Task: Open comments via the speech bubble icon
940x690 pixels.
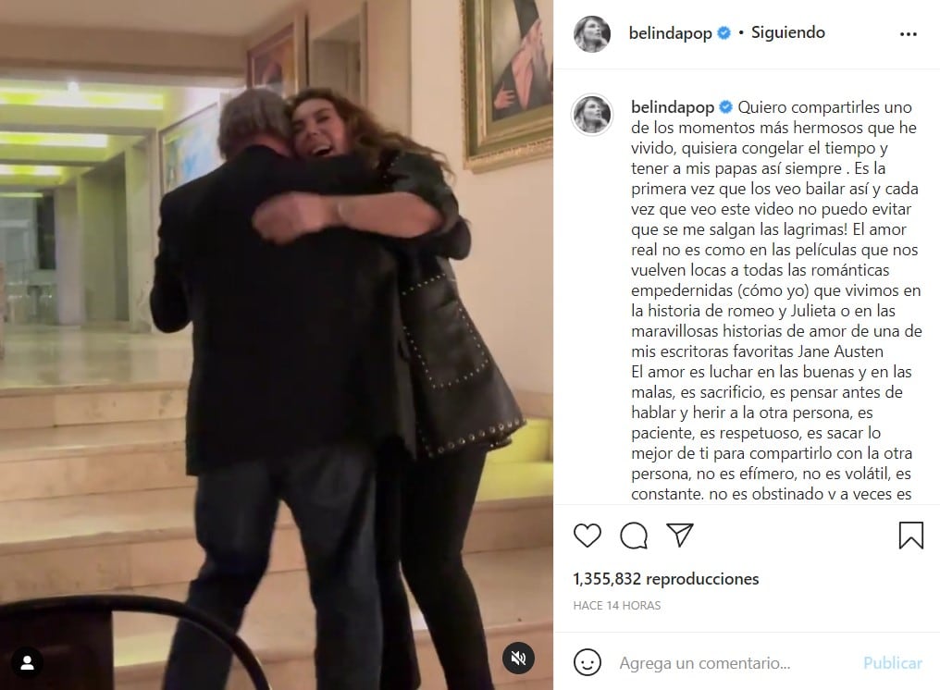Action: 634,536
